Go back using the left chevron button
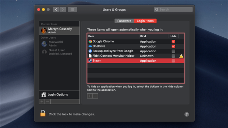Image resolution: width=228 pixels, height=128 pixels. tap(56, 10)
